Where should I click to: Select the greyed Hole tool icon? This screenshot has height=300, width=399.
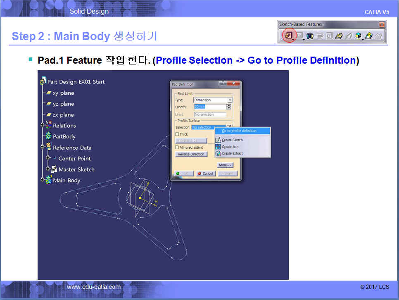tap(329, 36)
